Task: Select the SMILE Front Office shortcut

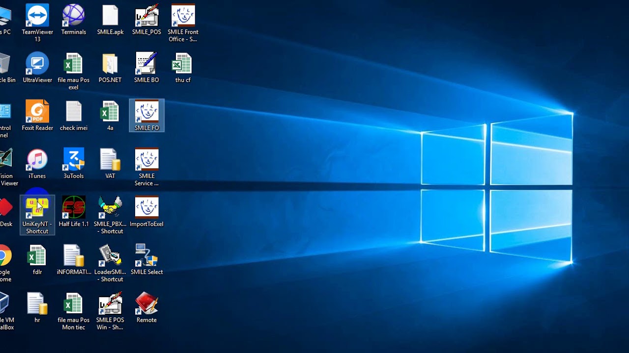Action: 183,23
